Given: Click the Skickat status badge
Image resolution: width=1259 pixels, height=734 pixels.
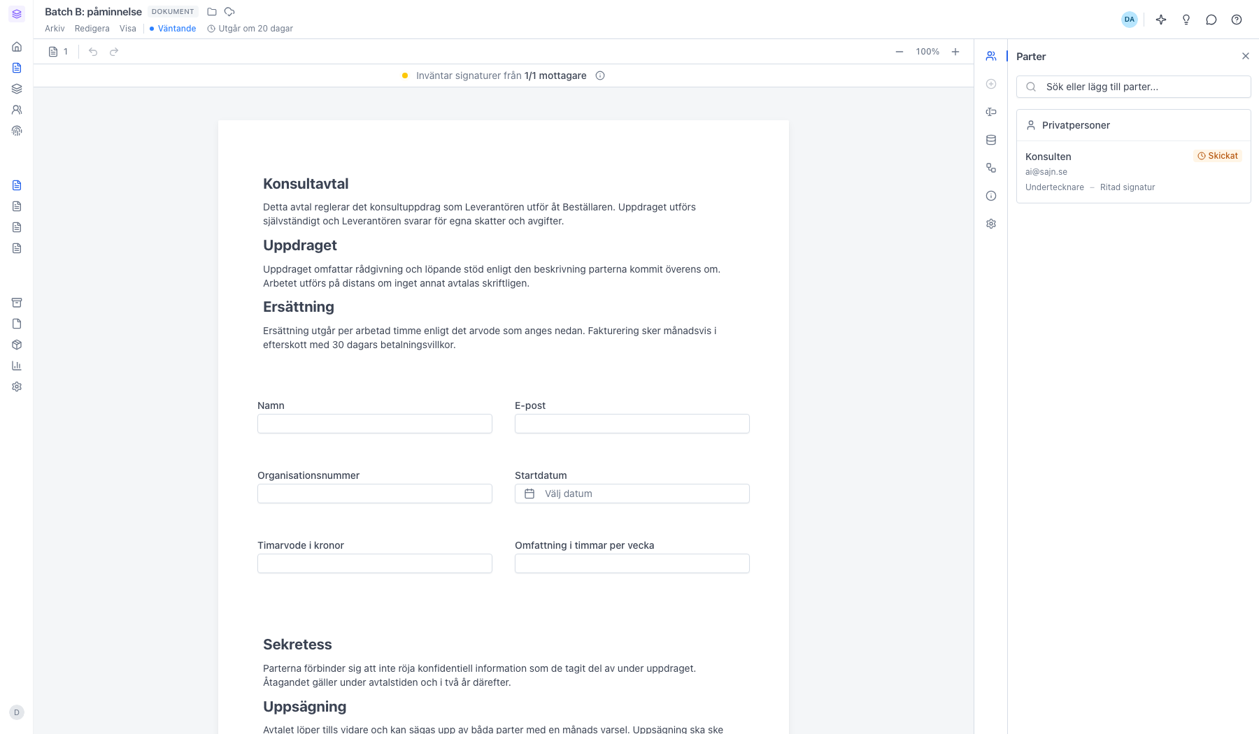Looking at the screenshot, I should [1218, 156].
